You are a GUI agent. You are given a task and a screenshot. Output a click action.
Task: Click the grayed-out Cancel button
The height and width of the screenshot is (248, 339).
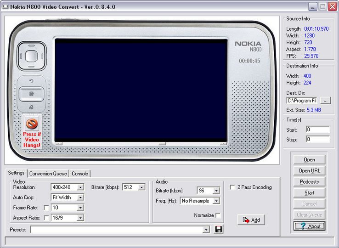[x=309, y=204]
